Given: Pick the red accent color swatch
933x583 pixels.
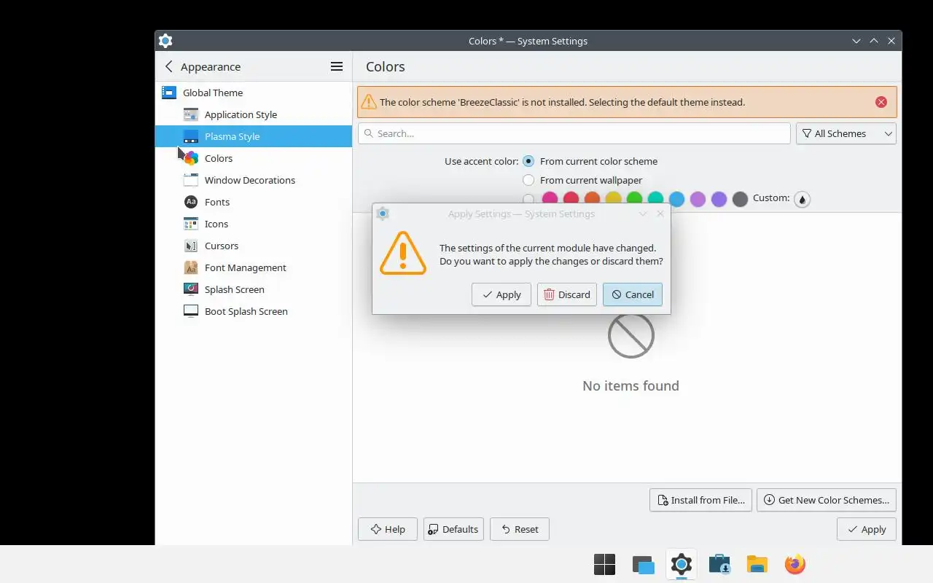Looking at the screenshot, I should coord(571,199).
